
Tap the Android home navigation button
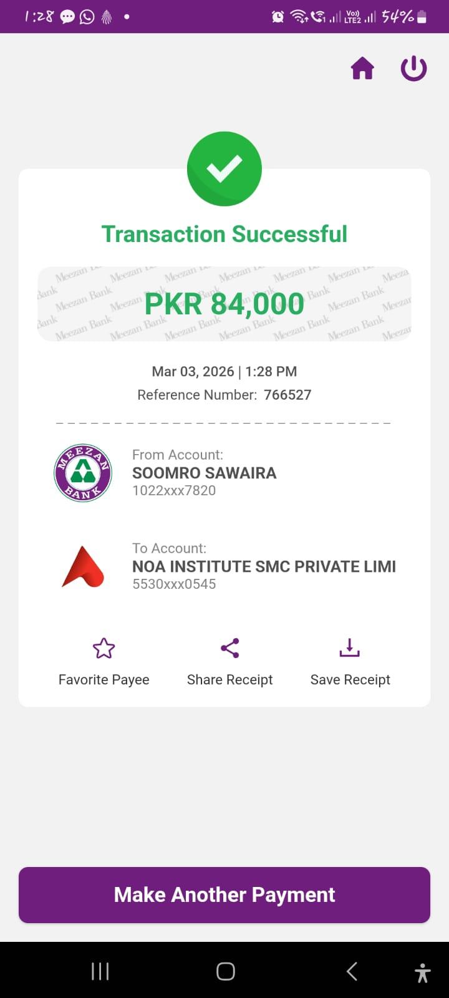(x=225, y=971)
